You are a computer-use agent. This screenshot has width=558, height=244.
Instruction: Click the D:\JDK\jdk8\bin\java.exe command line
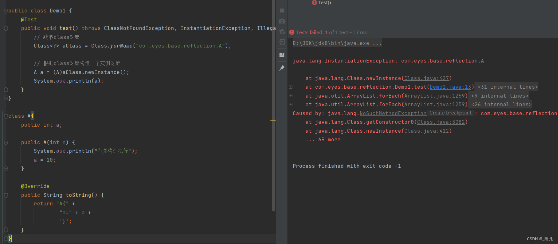pos(337,43)
